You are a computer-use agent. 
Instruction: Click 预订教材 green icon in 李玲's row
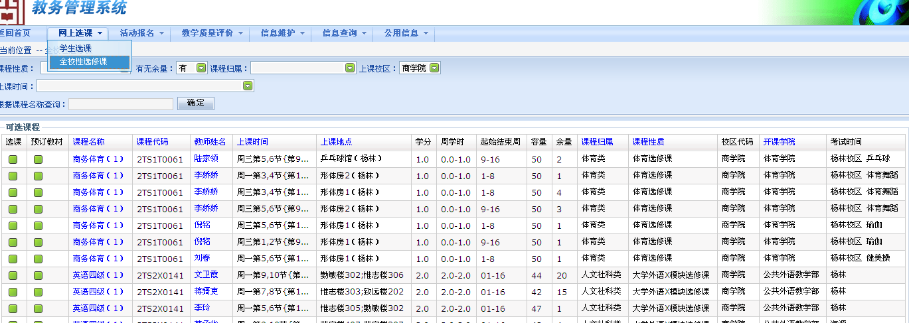pyautogui.click(x=39, y=308)
